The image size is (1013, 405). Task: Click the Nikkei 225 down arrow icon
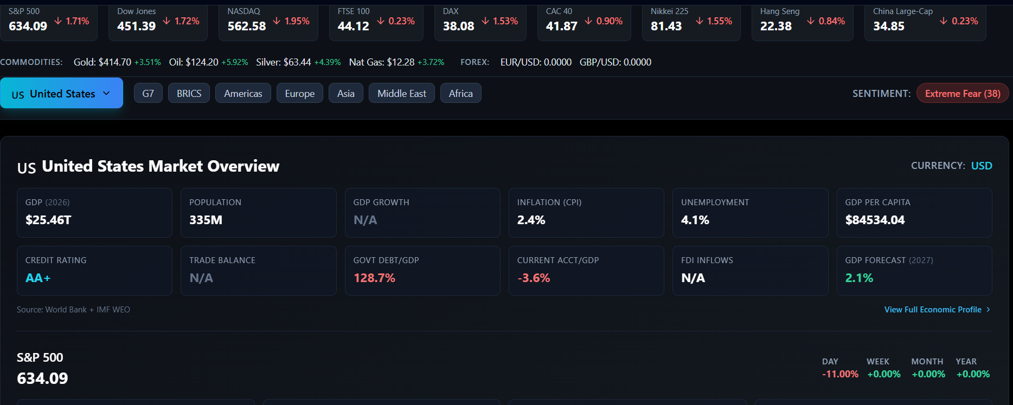click(700, 21)
